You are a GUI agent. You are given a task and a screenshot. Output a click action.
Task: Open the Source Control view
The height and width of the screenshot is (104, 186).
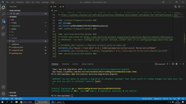pyautogui.click(x=3, y=21)
